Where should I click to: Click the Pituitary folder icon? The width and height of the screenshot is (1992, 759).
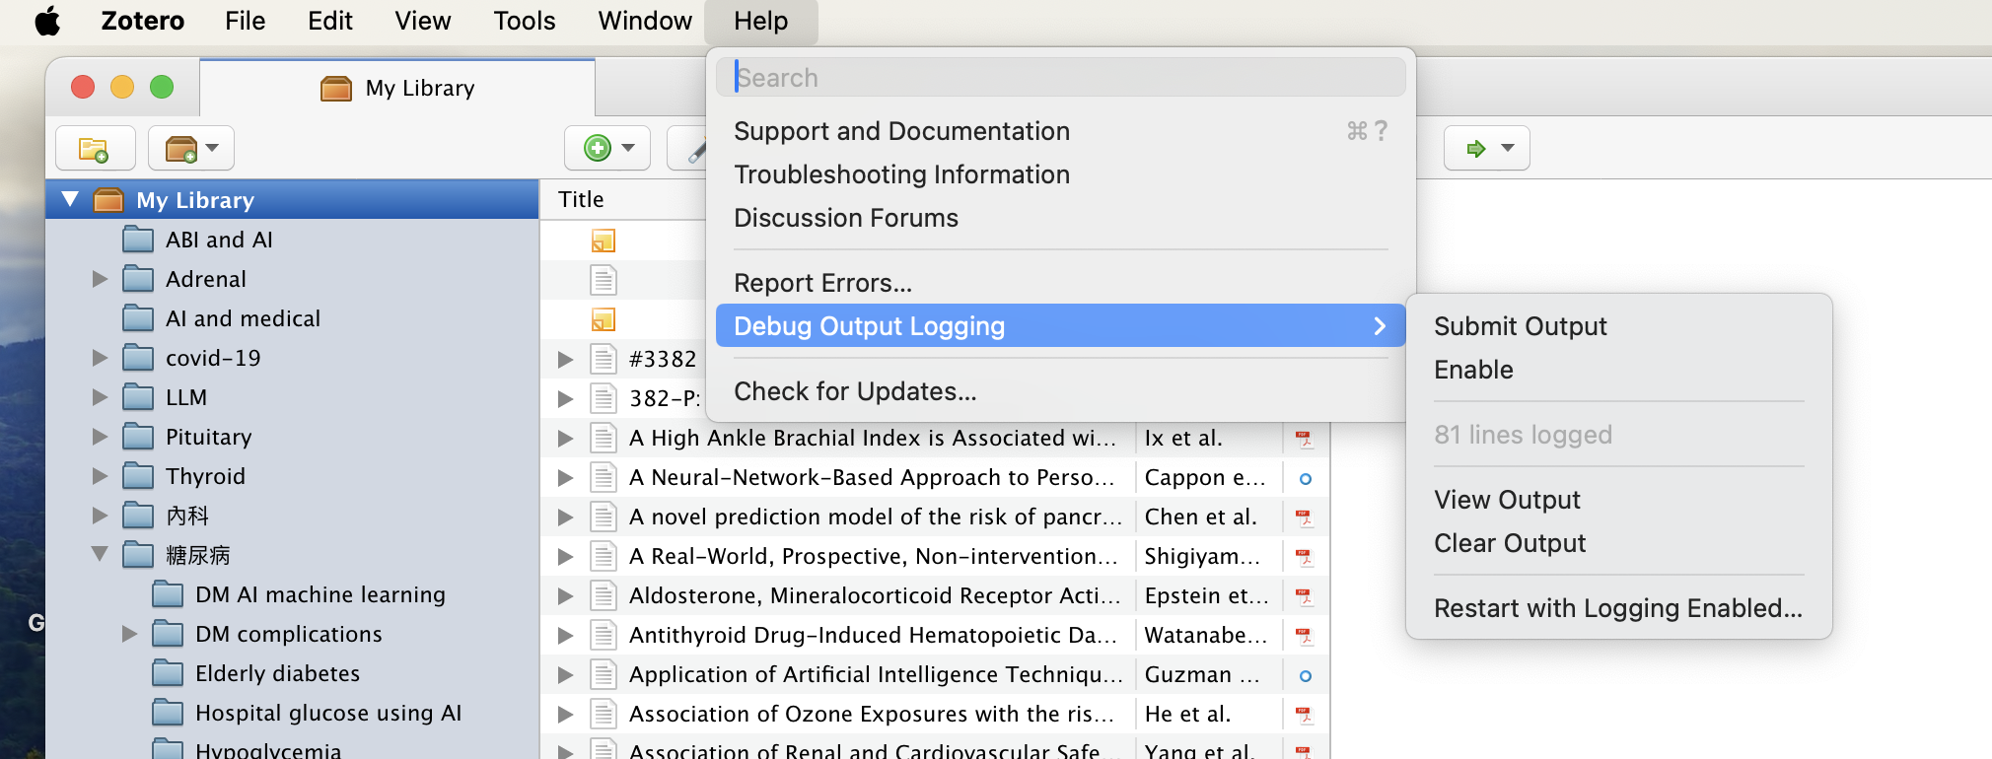[138, 437]
